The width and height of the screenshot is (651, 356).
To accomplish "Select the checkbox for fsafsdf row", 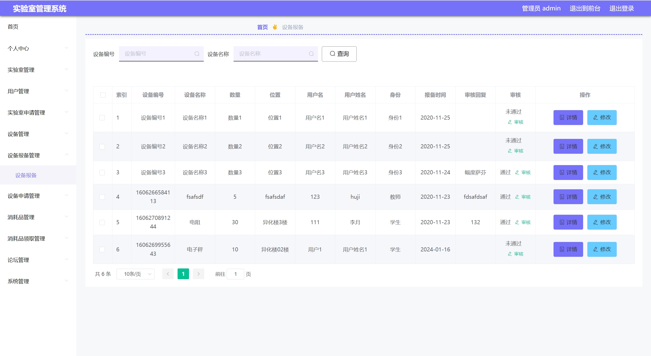I will pyautogui.click(x=102, y=197).
